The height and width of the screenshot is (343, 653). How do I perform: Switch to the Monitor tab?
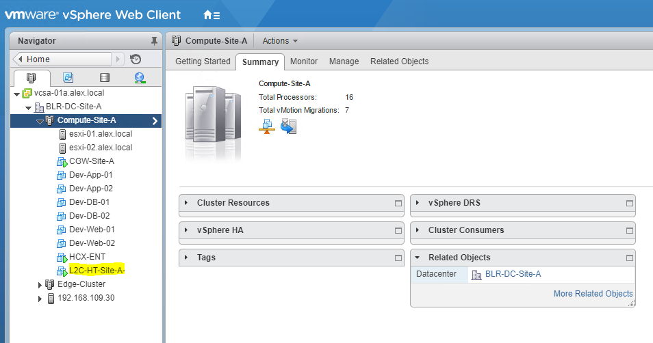click(x=303, y=61)
